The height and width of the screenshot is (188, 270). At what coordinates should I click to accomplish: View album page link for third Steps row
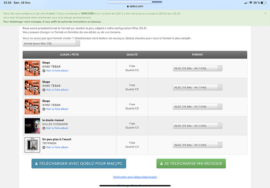click(57, 109)
